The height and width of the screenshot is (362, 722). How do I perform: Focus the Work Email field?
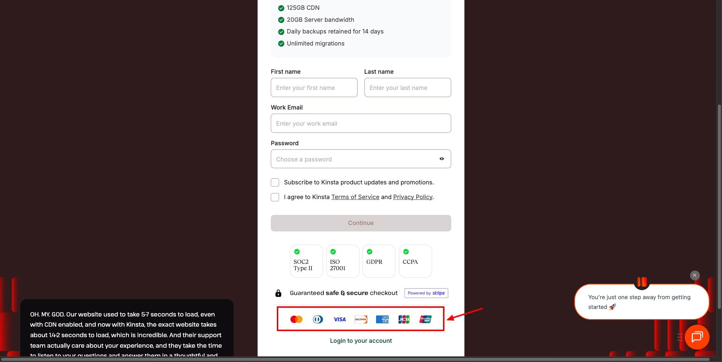(x=361, y=123)
